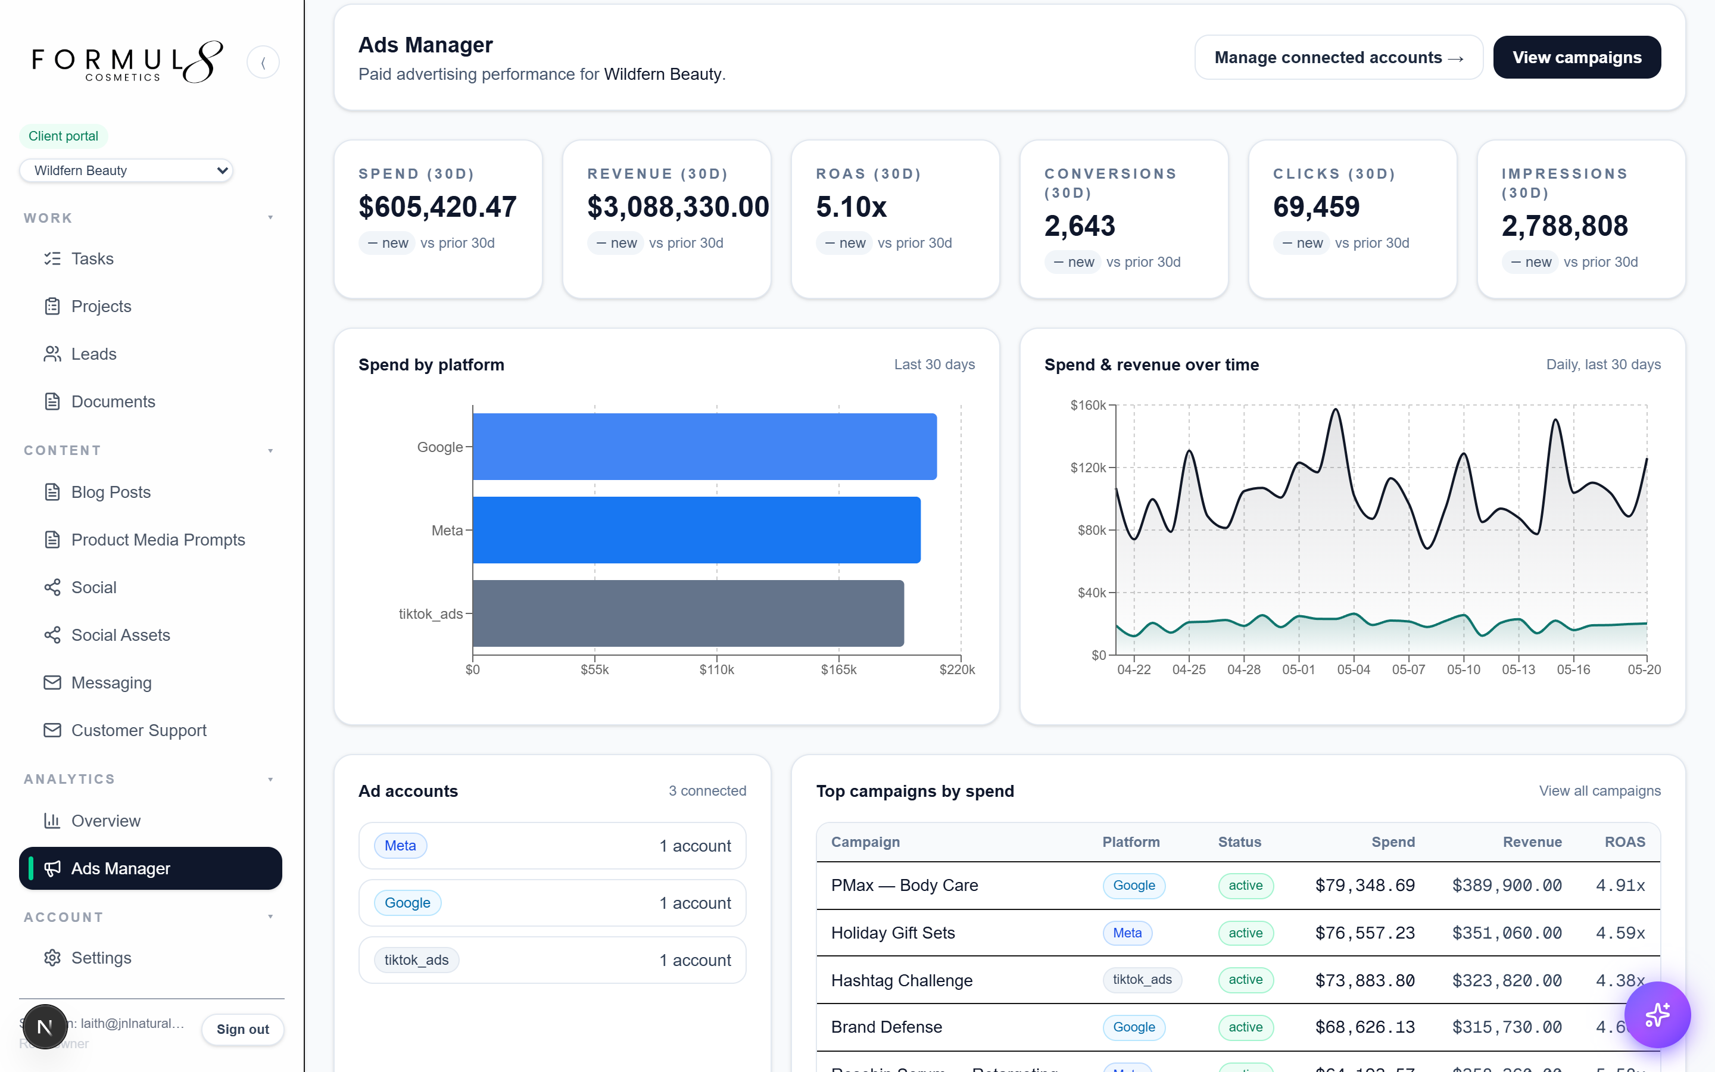Collapse the ANALYTICS section
1715x1072 pixels.
click(271, 779)
